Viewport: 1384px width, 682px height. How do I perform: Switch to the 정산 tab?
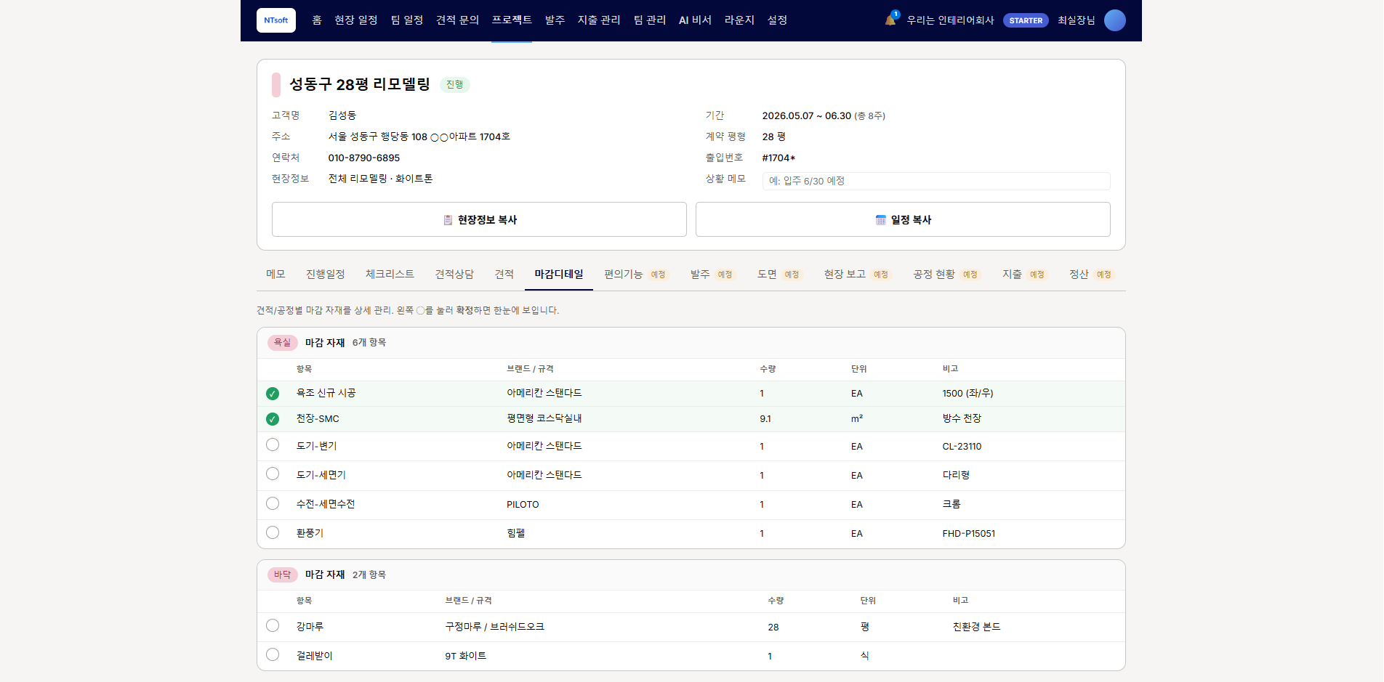[x=1091, y=274]
